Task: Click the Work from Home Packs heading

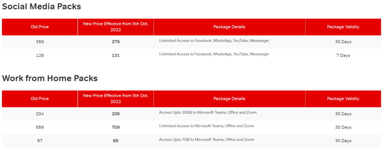Action: [x=50, y=79]
